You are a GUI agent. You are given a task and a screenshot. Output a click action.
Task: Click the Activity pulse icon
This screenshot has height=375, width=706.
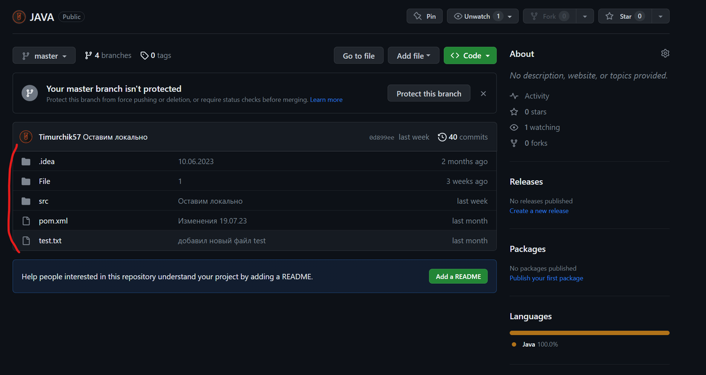pos(514,96)
